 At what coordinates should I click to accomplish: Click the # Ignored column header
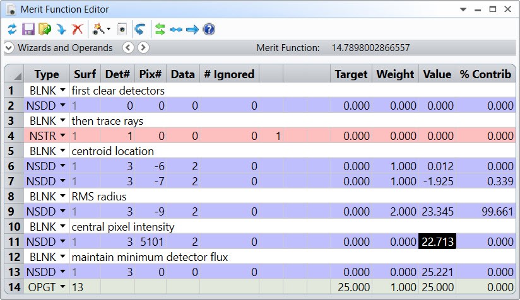coord(229,74)
